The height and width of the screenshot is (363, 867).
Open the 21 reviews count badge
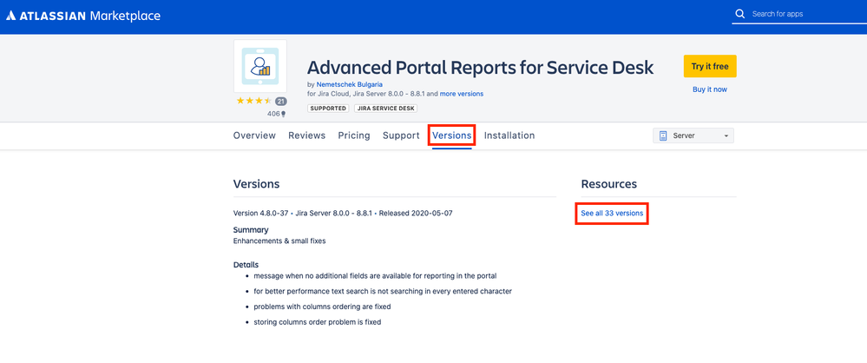pos(281,102)
